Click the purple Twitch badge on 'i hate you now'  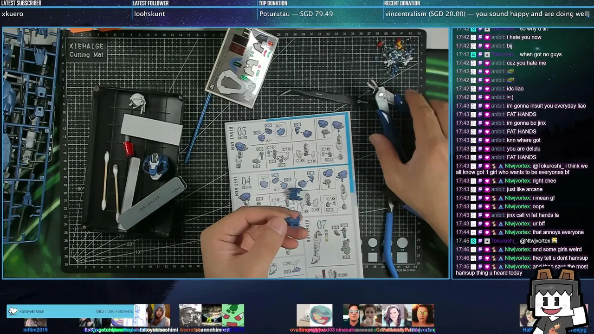point(480,37)
